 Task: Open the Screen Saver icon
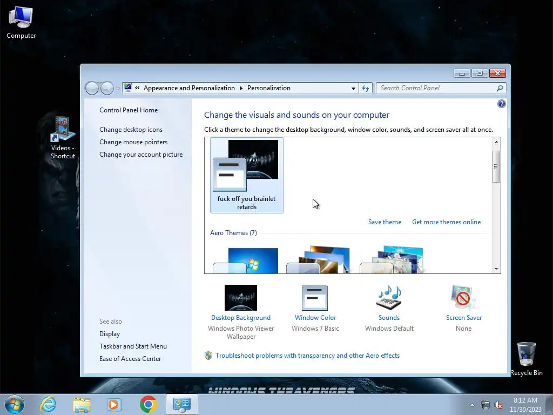coord(463,298)
